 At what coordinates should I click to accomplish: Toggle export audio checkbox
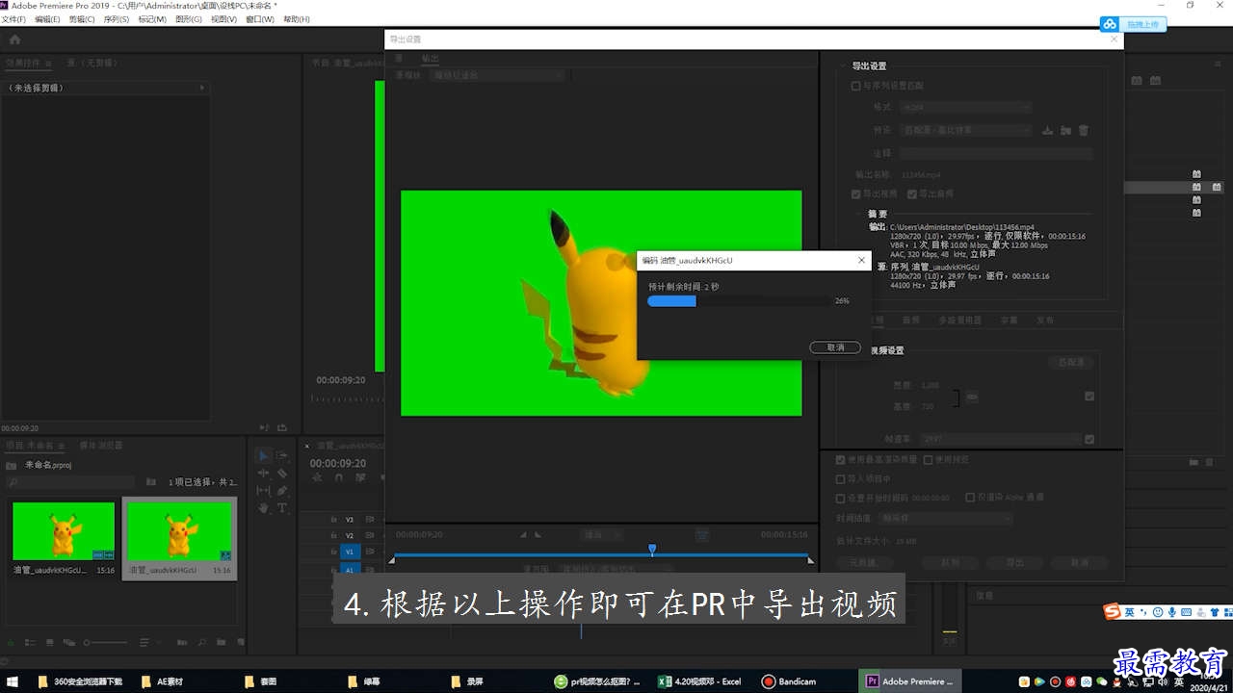coord(912,193)
